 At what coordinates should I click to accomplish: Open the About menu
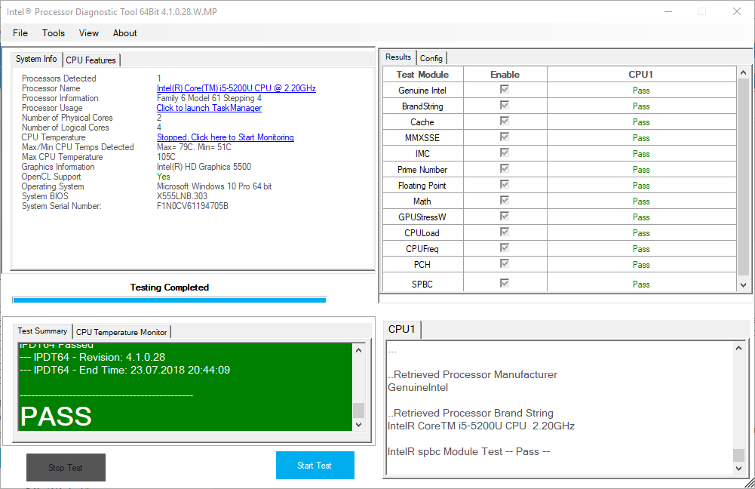tap(124, 33)
